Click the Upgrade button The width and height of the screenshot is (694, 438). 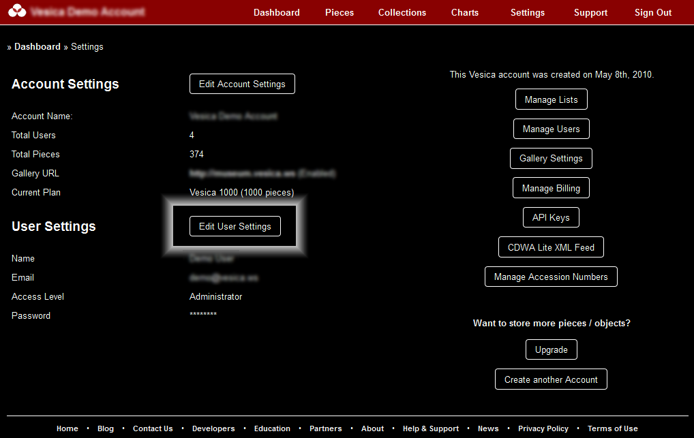552,349
